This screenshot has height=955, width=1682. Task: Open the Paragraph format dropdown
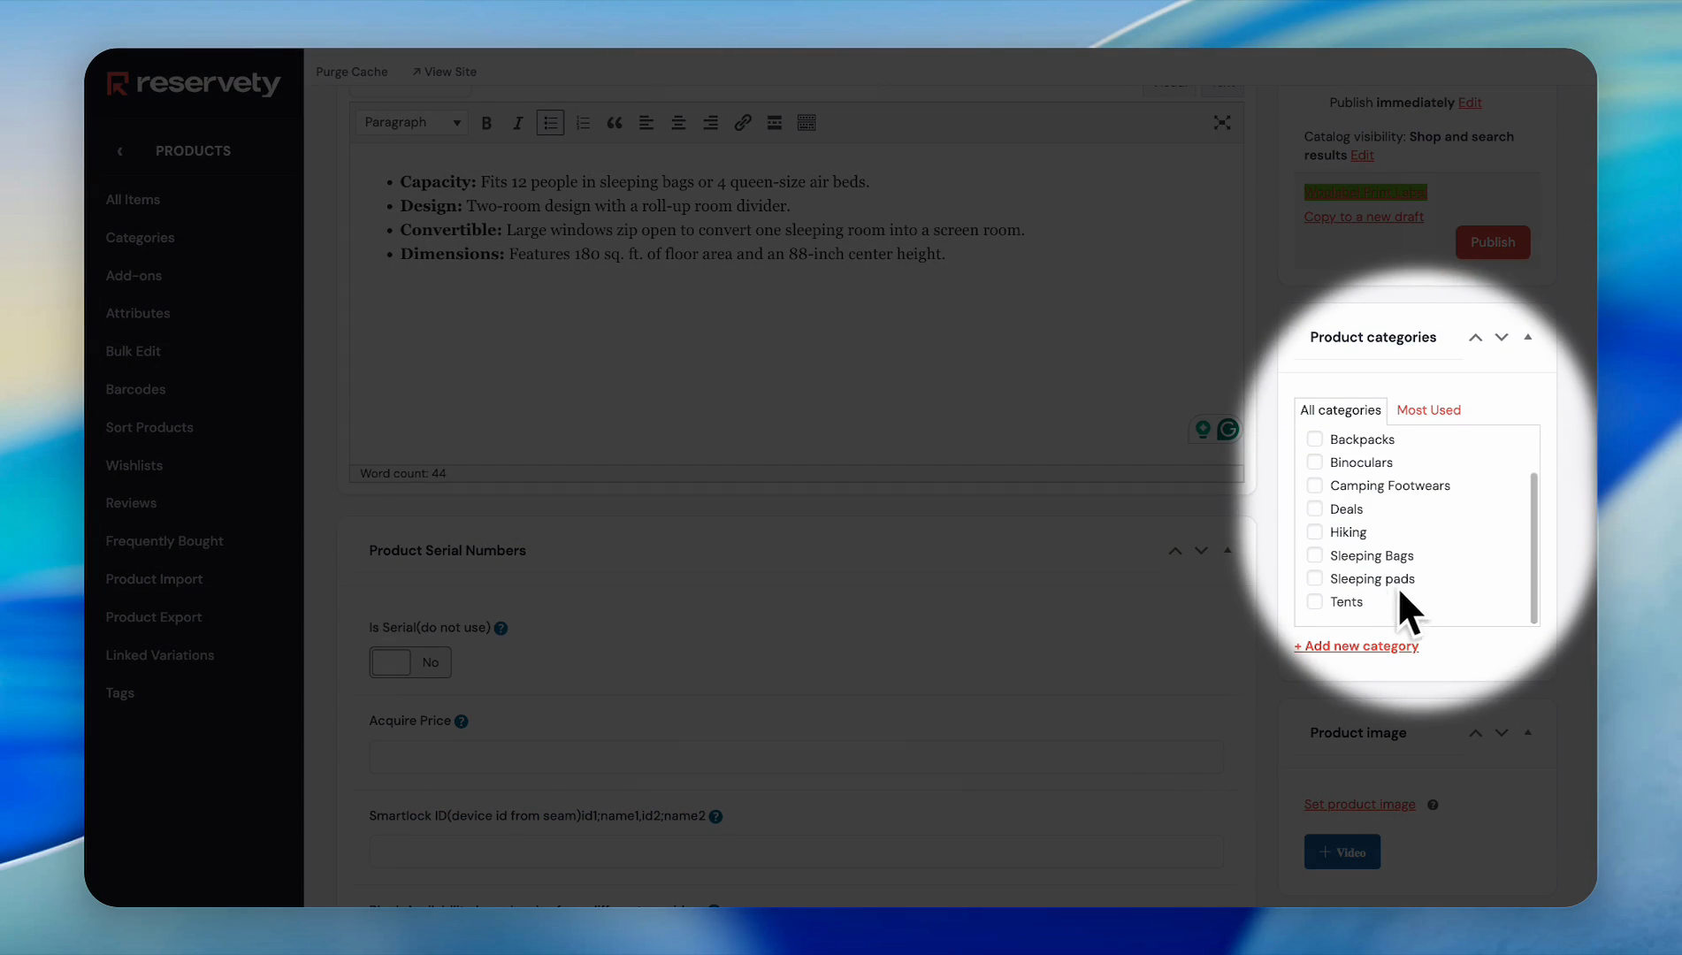[412, 123]
